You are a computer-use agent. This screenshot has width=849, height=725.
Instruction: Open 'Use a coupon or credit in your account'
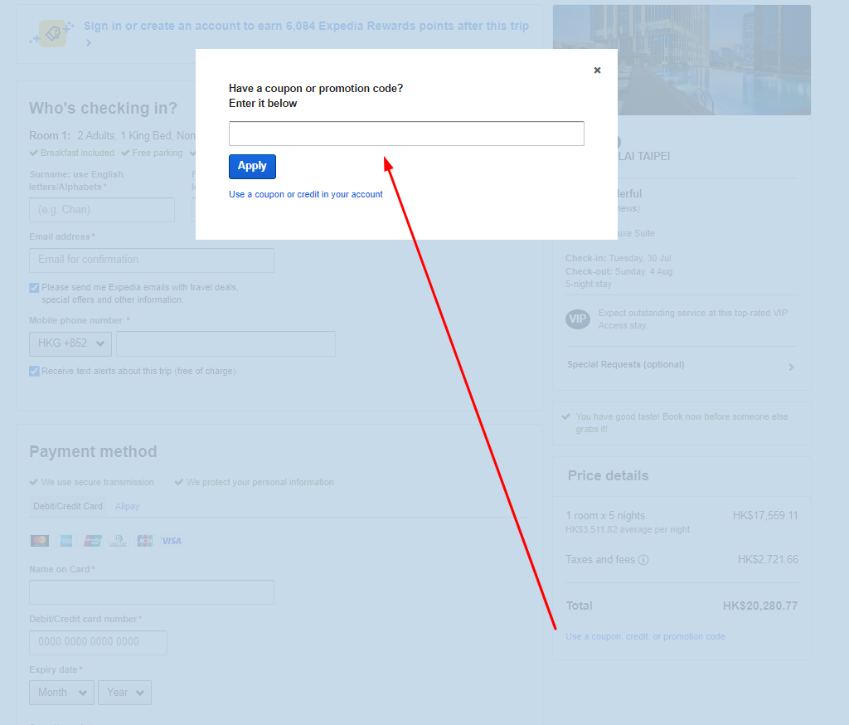click(x=305, y=194)
